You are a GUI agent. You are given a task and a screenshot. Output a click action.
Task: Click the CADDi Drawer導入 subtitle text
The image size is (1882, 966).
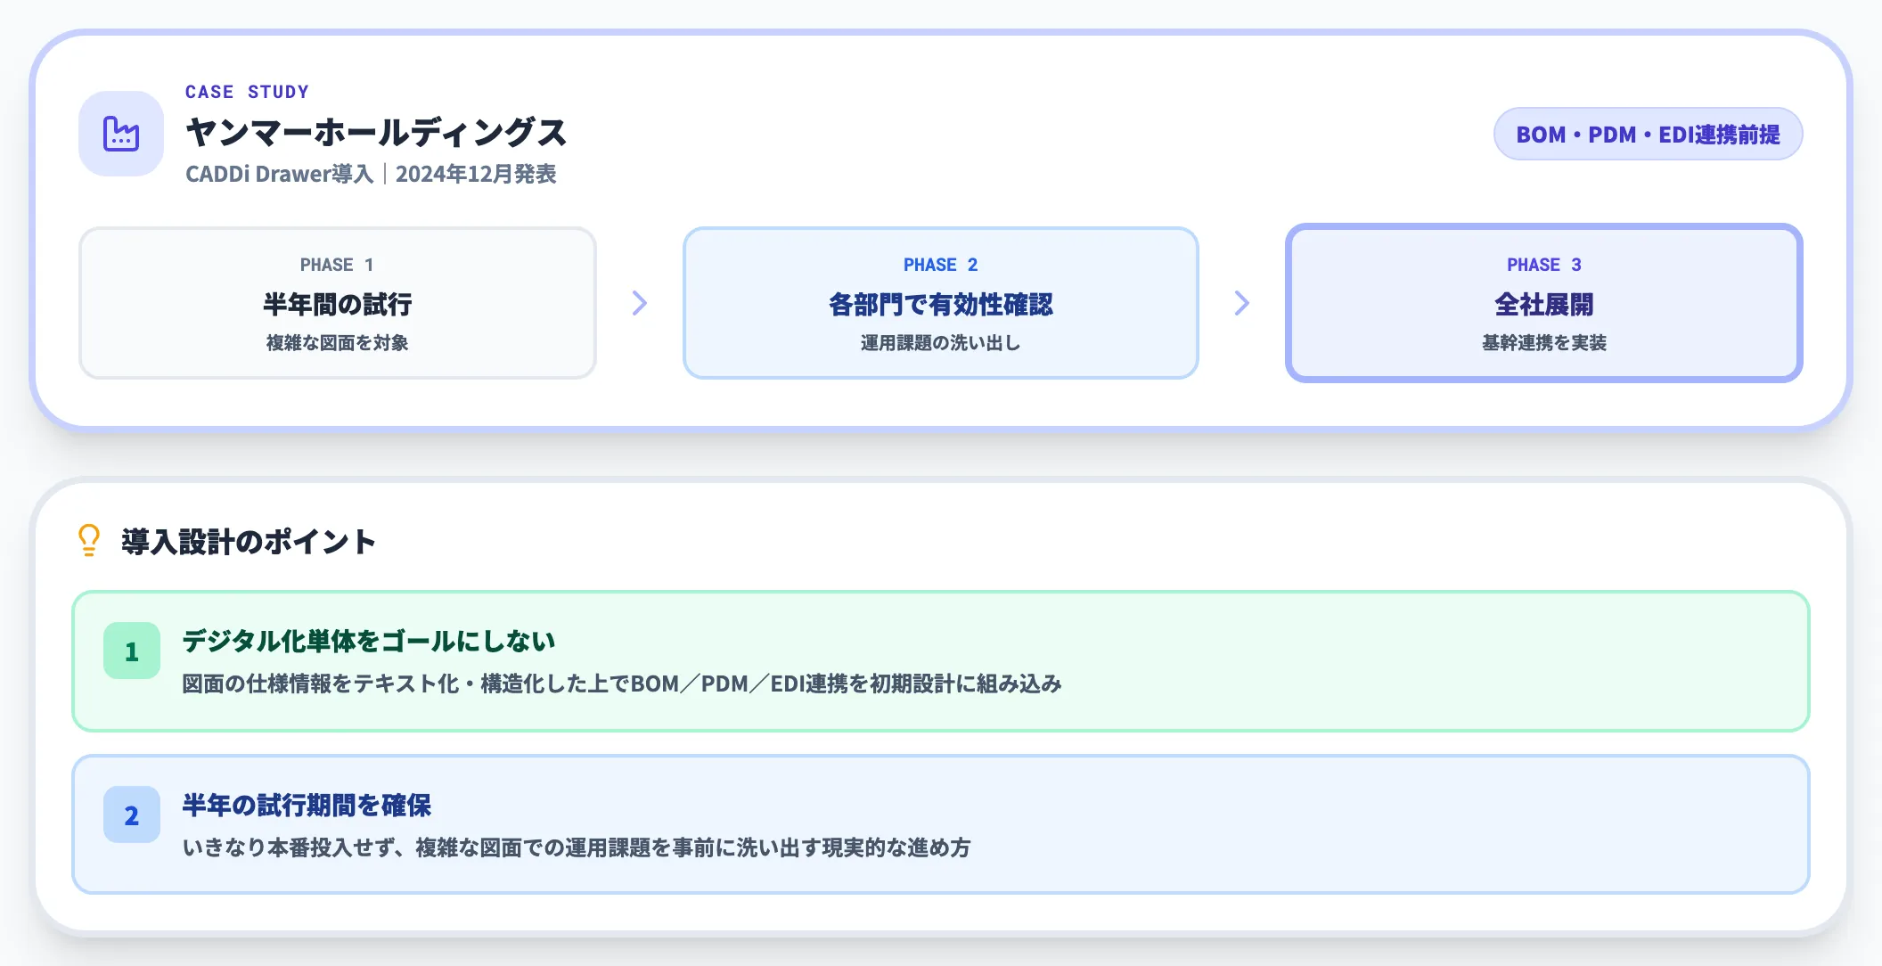[279, 174]
